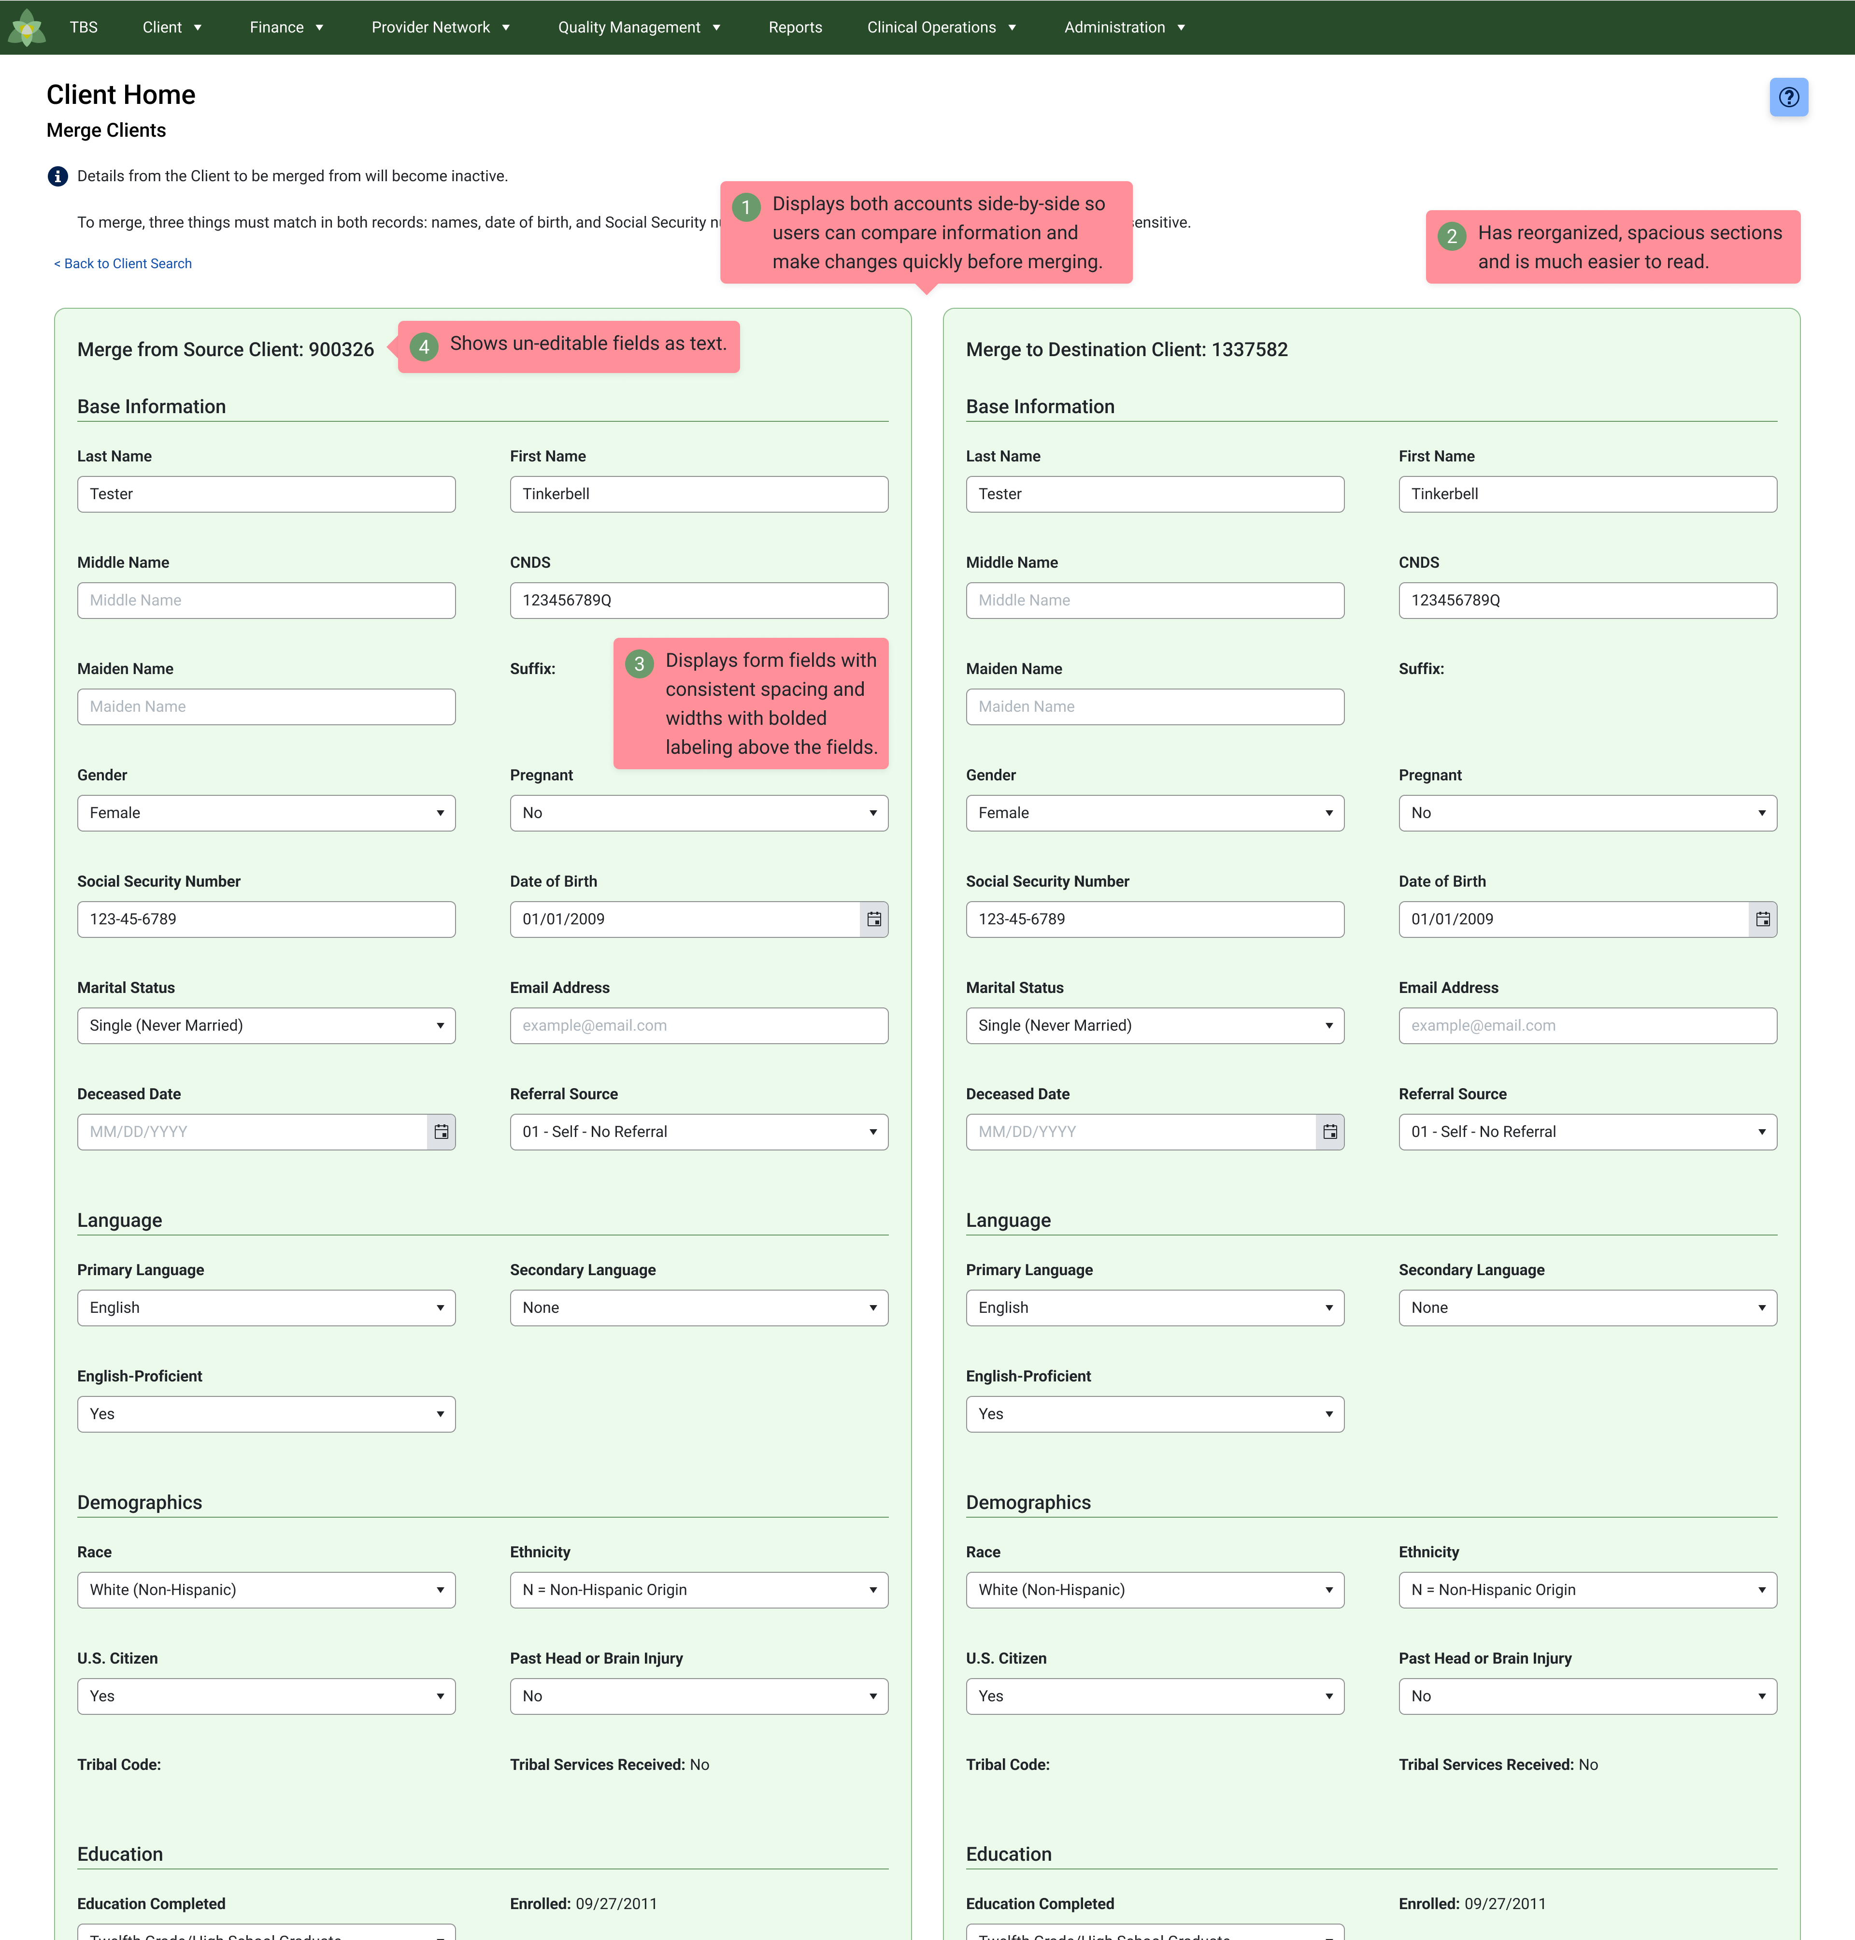Go back to Client Search
The image size is (1855, 1940).
click(x=123, y=264)
